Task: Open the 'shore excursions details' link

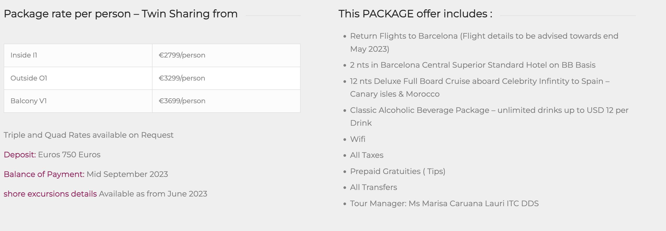Action: (x=50, y=194)
